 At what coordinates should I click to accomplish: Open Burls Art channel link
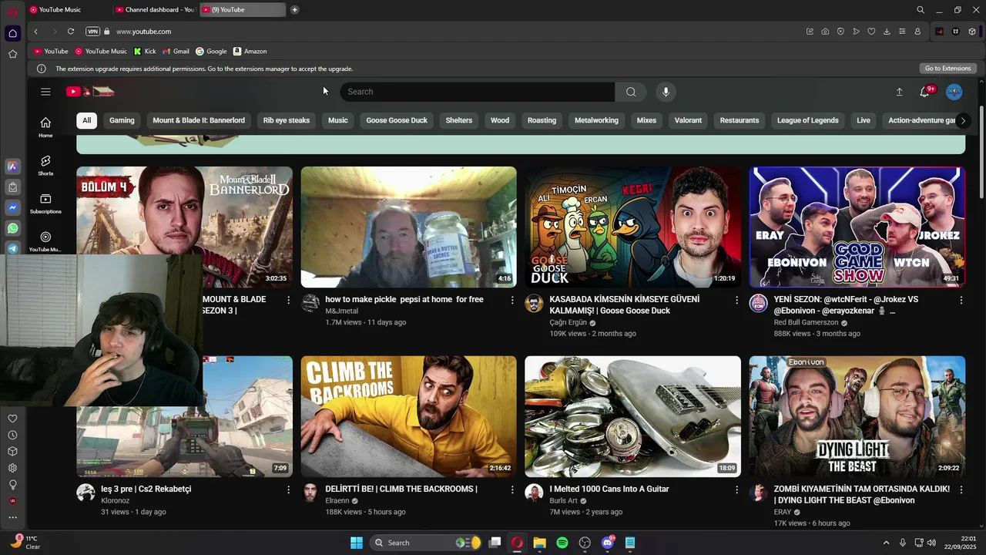(x=563, y=501)
